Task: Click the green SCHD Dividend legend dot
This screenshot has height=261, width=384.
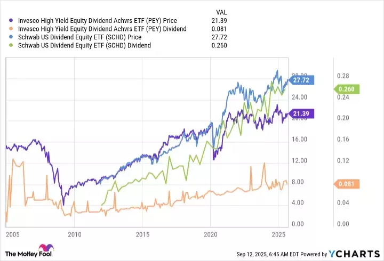Action: pos(12,45)
